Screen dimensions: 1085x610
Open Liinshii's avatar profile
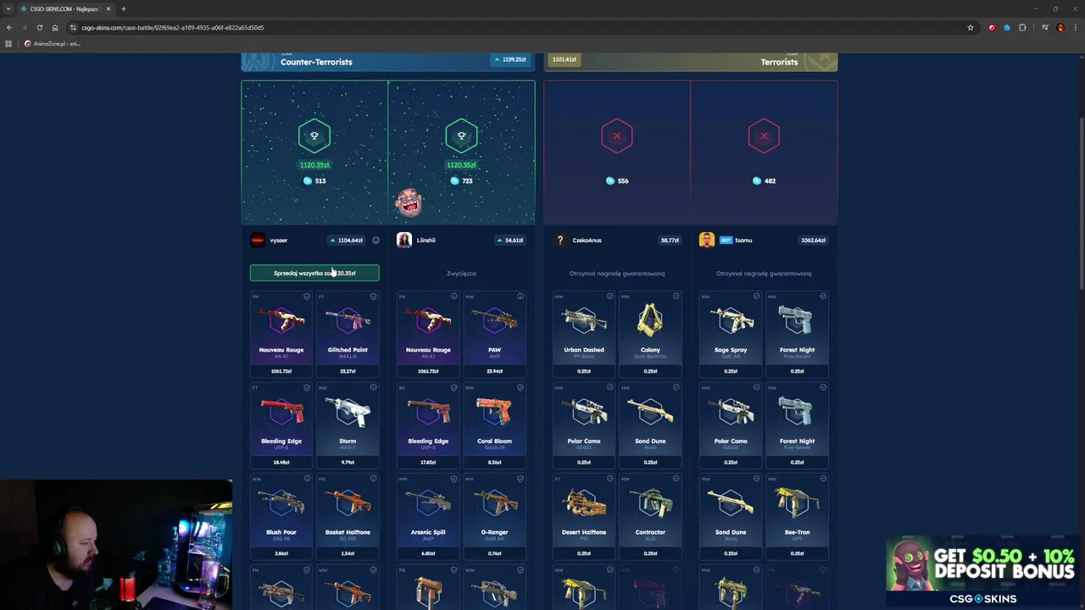point(404,240)
